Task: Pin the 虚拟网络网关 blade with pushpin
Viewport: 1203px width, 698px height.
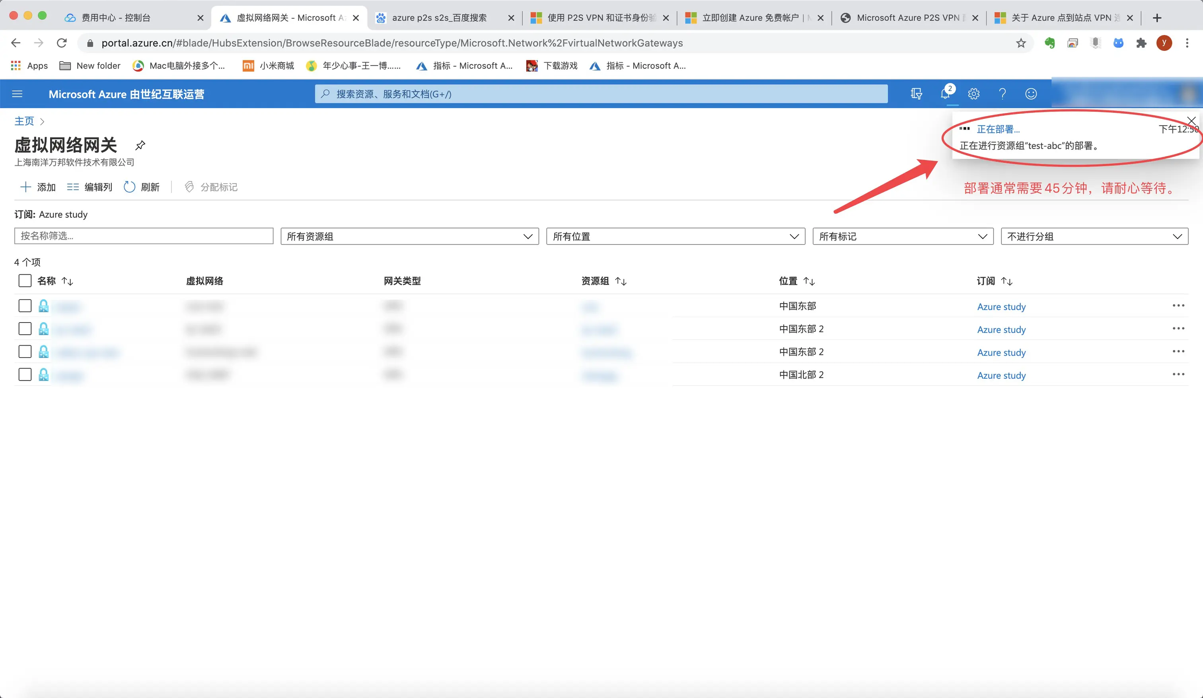Action: coord(140,145)
